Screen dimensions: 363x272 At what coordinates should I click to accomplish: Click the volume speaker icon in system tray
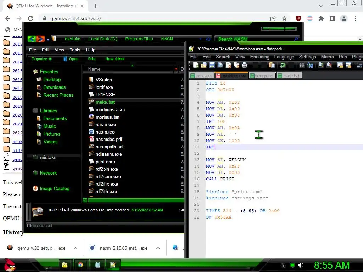pyautogui.click(x=301, y=265)
